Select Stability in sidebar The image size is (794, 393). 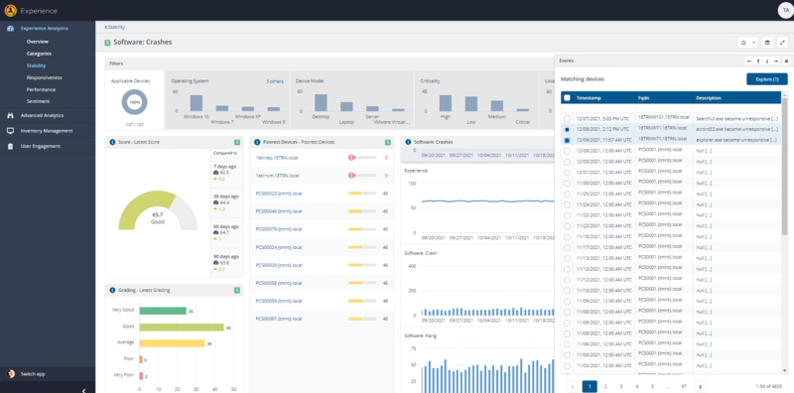click(36, 65)
